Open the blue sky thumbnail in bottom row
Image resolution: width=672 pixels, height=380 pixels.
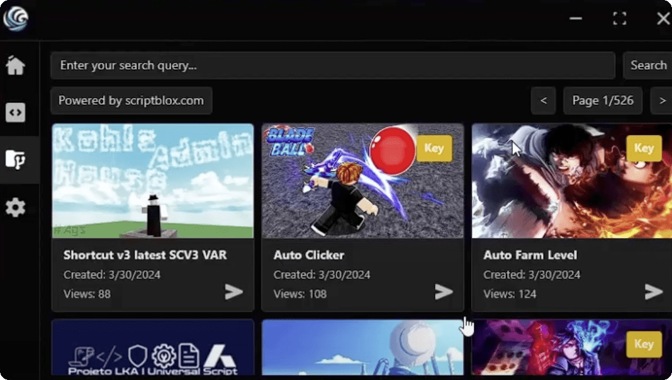[x=363, y=348]
